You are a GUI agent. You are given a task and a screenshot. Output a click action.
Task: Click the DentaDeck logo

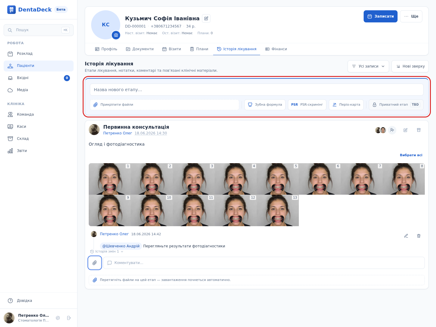(x=29, y=10)
